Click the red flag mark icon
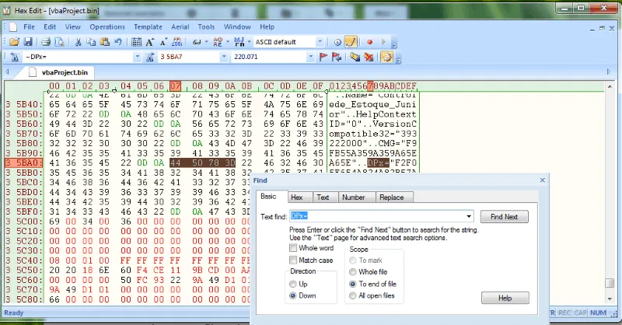 [323, 57]
